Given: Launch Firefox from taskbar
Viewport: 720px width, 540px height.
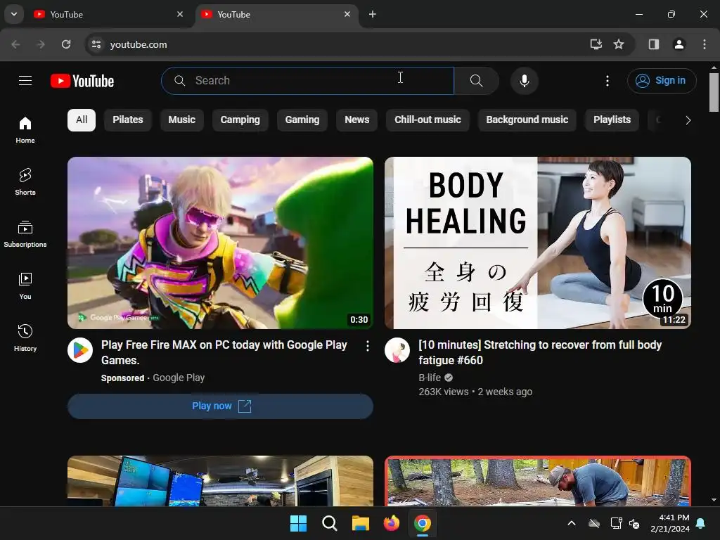Looking at the screenshot, I should tap(391, 523).
